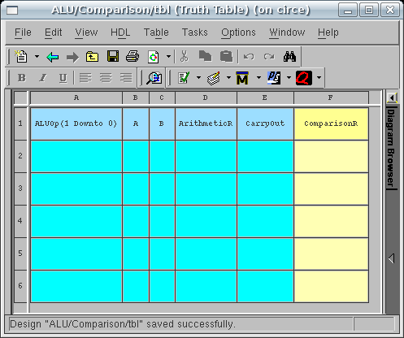Click the Save floppy disk icon
404x338 pixels.
pyautogui.click(x=113, y=57)
